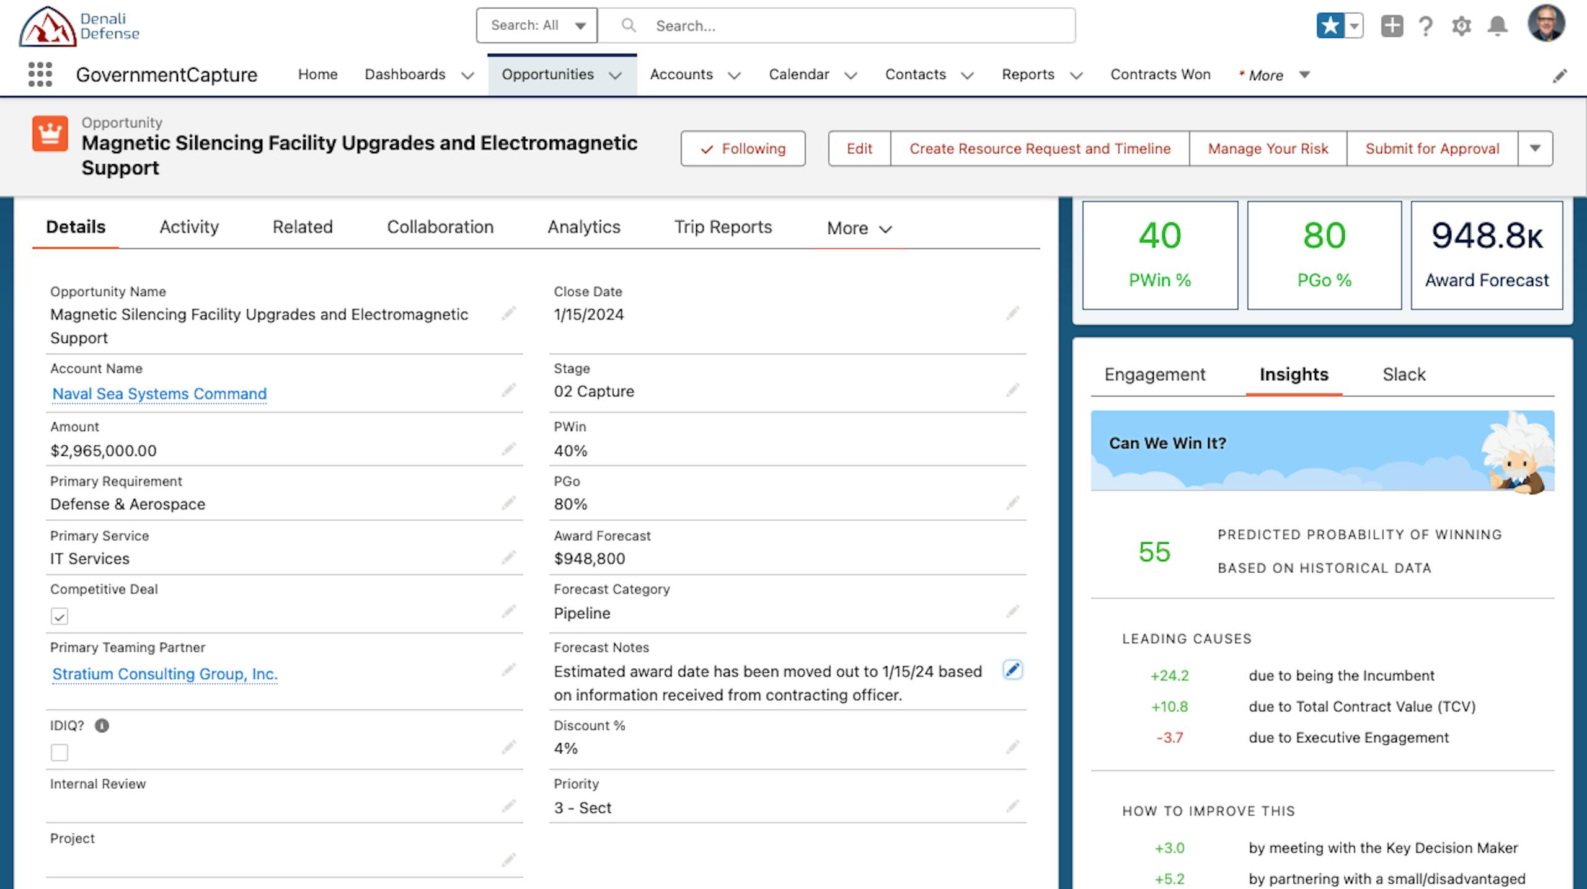This screenshot has height=889, width=1587.
Task: Open the App Launcher grid icon
Action: click(40, 74)
